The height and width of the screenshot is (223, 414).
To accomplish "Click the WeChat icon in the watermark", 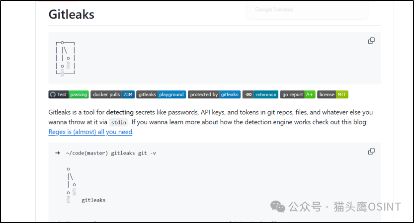I will (278, 207).
